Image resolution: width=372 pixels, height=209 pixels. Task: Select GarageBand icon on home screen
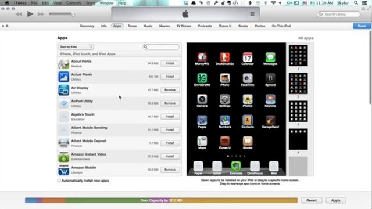click(x=270, y=120)
